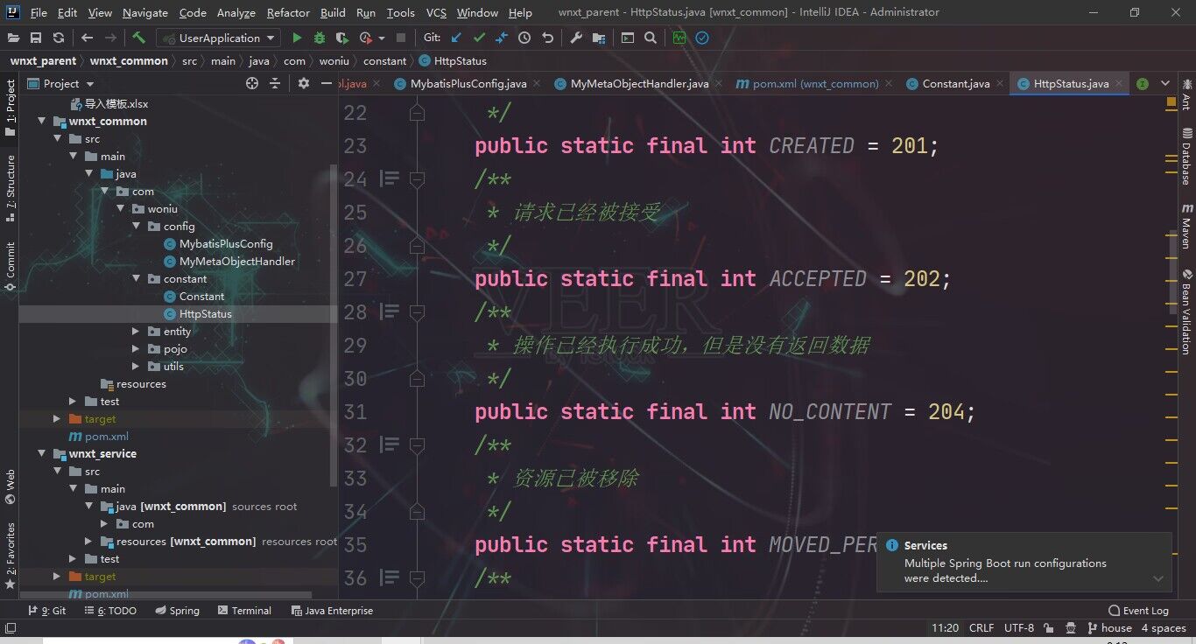
Task: Fold the comment at line 36
Action: [418, 577]
